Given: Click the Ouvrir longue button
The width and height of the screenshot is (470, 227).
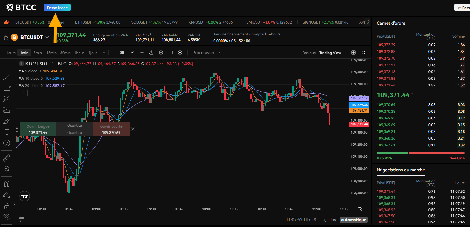Looking at the screenshot, I should pos(38,129).
